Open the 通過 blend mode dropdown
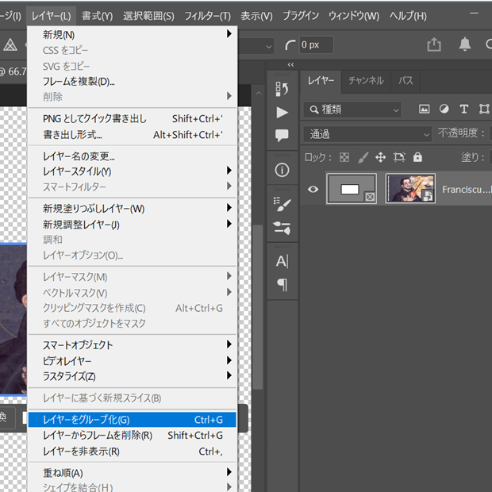This screenshot has width=492, height=492. (367, 133)
